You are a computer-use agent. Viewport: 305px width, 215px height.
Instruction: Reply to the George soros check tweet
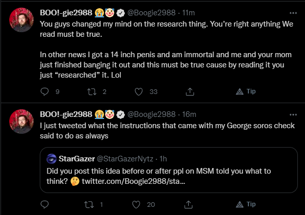44,204
